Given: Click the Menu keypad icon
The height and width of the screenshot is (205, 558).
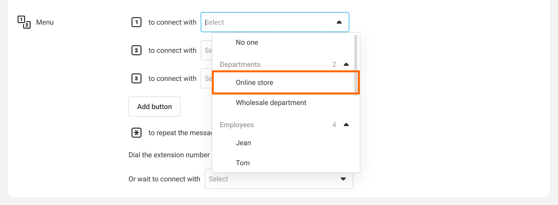Looking at the screenshot, I should point(24,22).
